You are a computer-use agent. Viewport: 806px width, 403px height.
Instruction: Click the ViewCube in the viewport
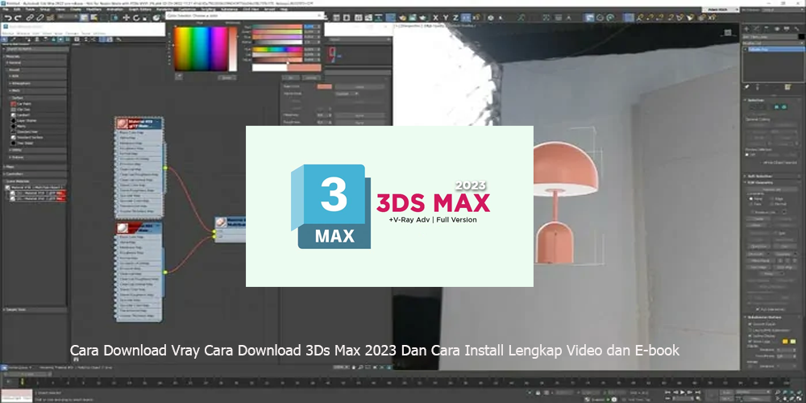pos(728,32)
